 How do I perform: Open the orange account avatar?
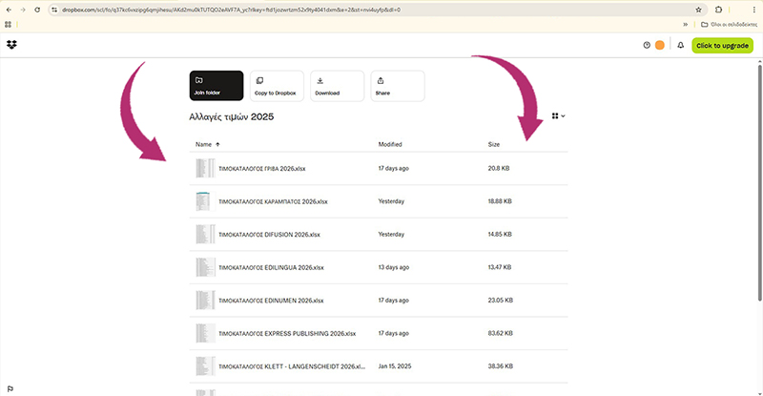(659, 45)
